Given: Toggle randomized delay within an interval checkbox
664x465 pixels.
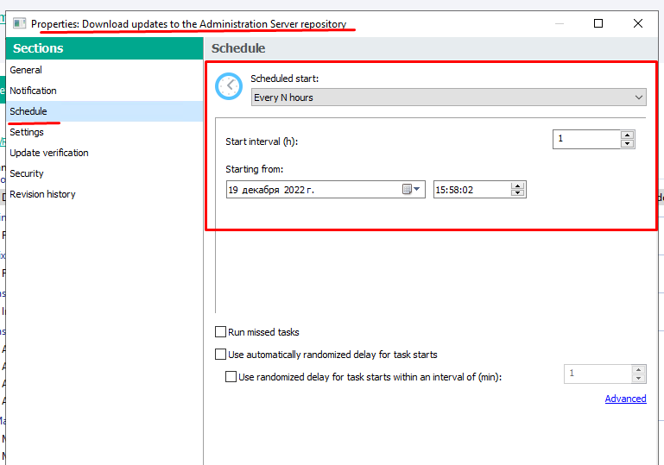Looking at the screenshot, I should pyautogui.click(x=231, y=376).
